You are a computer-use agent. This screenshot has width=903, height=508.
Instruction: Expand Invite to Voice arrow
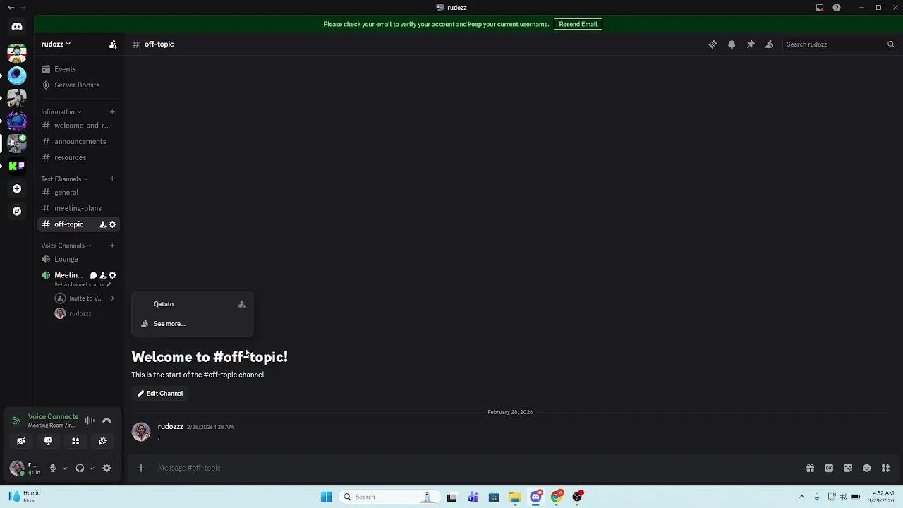[x=112, y=298]
